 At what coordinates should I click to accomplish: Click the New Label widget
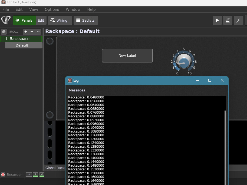coord(127,56)
